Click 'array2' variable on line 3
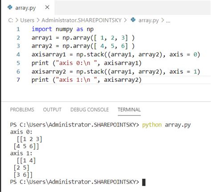 click(42, 46)
